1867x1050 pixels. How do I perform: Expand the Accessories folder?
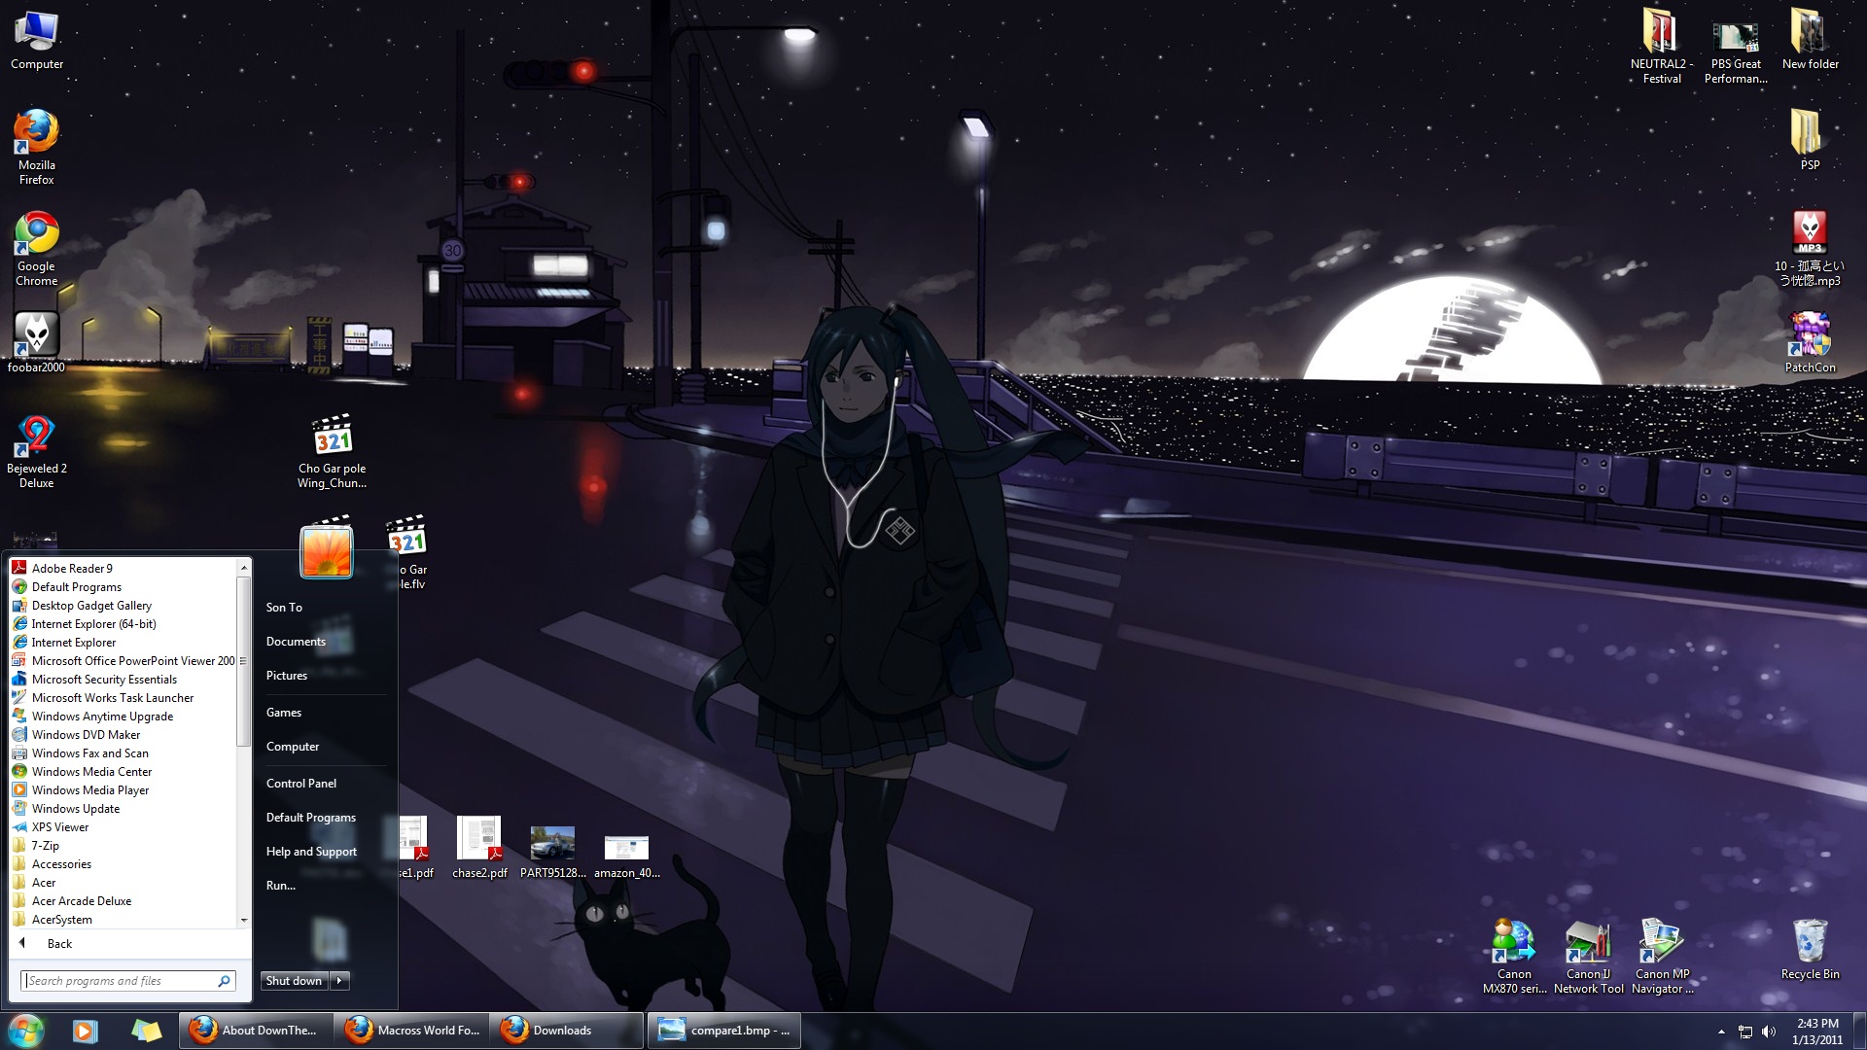point(123,863)
